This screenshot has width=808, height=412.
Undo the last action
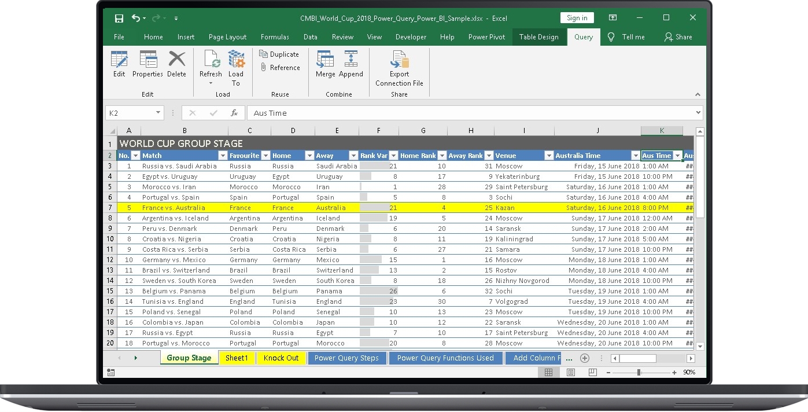(x=136, y=18)
